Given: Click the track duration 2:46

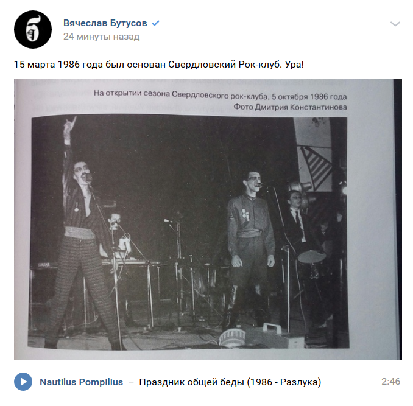Looking at the screenshot, I should 390,382.
